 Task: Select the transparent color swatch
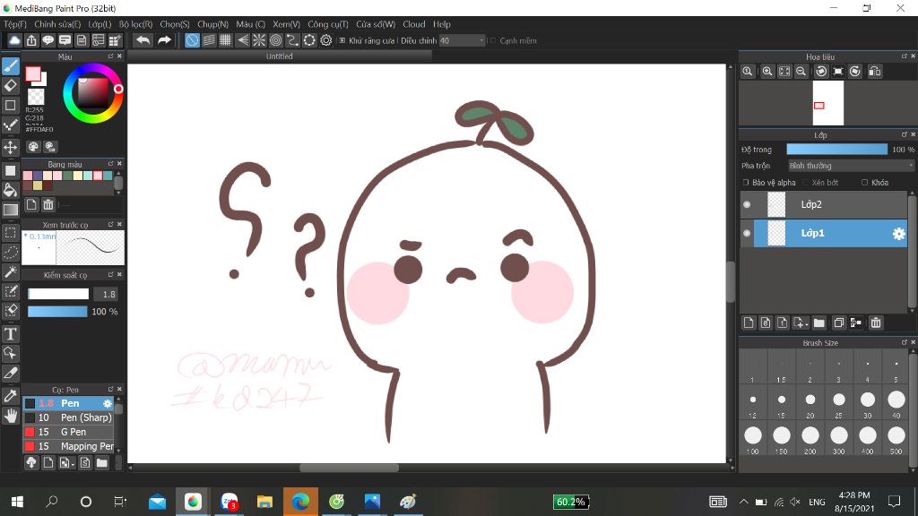[36, 96]
